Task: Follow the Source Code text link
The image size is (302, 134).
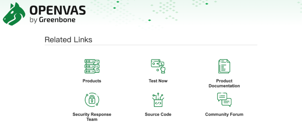Action: (158, 114)
